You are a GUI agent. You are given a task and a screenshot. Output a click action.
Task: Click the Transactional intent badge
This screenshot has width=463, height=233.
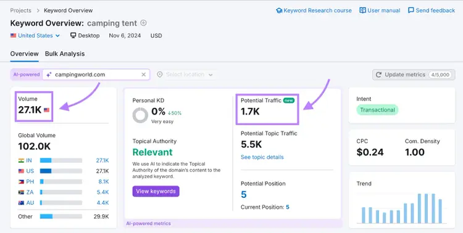click(377, 110)
